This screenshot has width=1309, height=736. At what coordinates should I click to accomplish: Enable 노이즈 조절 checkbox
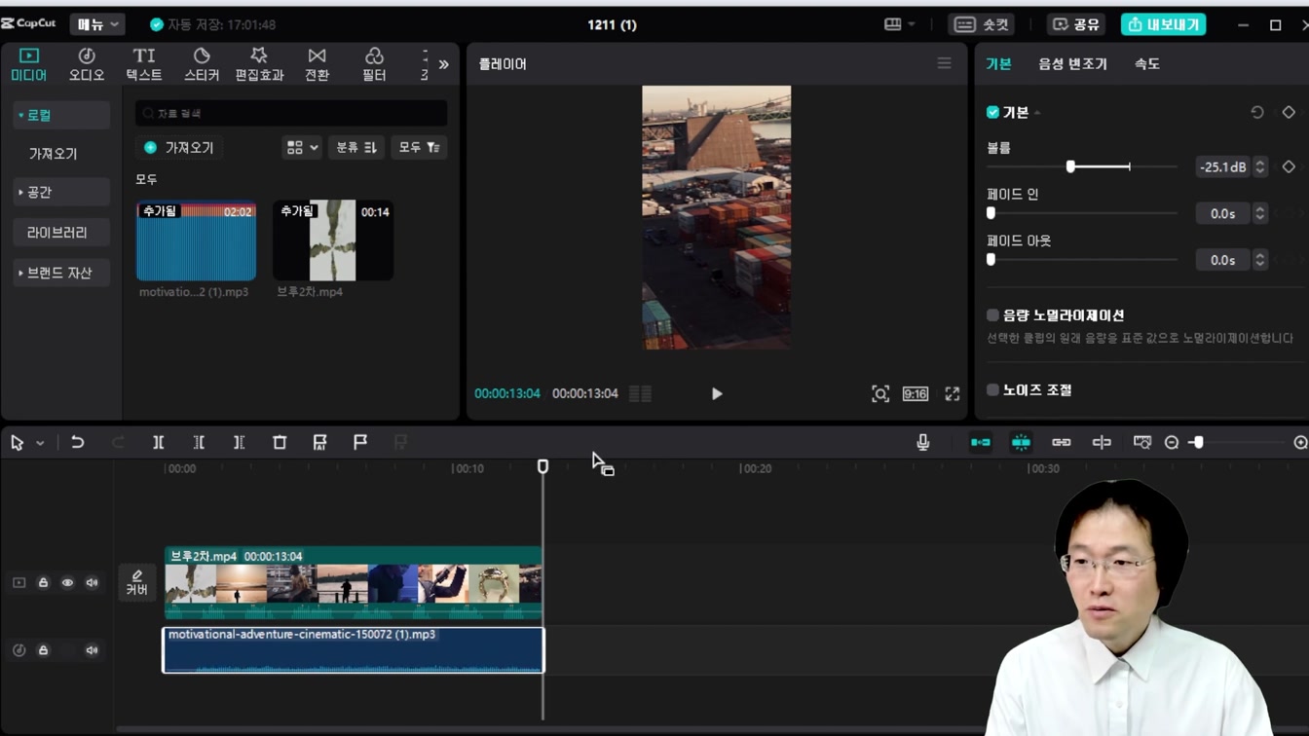992,389
